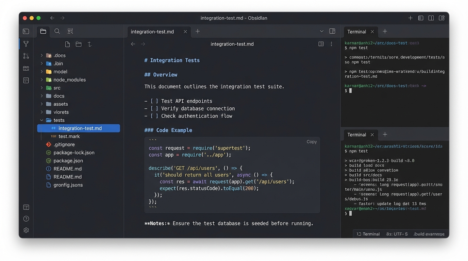Screen dimensions: 468x261
Task: Check the 'Verify database connection' checkbox
Action: [x=154, y=108]
